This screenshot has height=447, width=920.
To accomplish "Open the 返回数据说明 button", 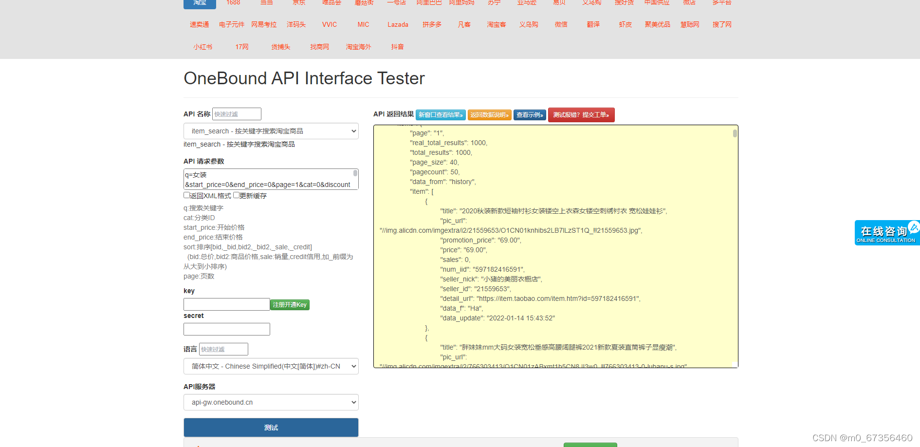I will click(x=490, y=115).
